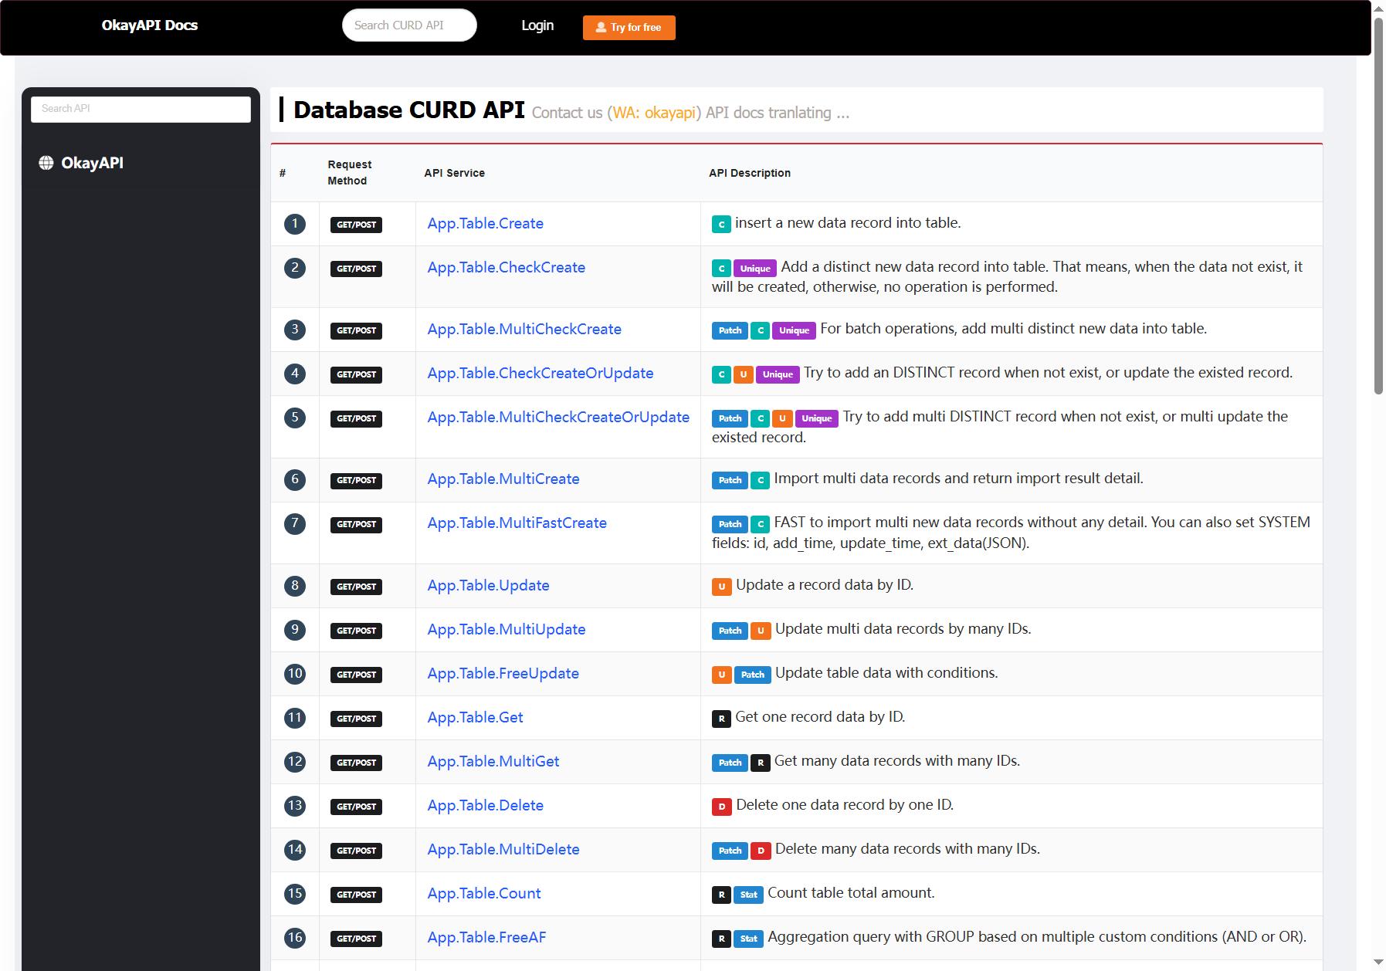Click the page vertical scrollbar thumb
Viewport: 1386px width, 971px height.
point(1378,205)
